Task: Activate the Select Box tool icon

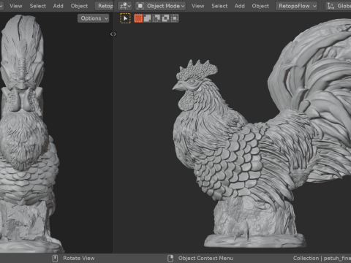Action: [125, 18]
